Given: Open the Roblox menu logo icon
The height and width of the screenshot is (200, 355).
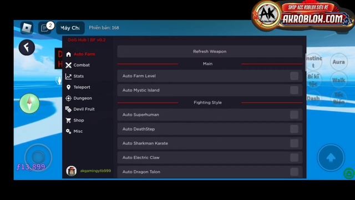Looking at the screenshot, I should (27, 28).
